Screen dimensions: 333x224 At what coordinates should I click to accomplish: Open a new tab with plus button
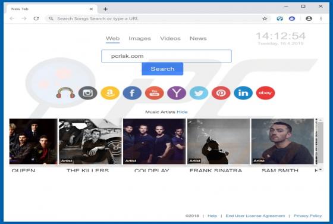[106, 9]
